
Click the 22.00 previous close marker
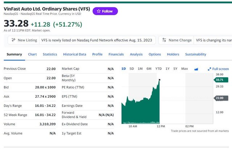point(221,98)
